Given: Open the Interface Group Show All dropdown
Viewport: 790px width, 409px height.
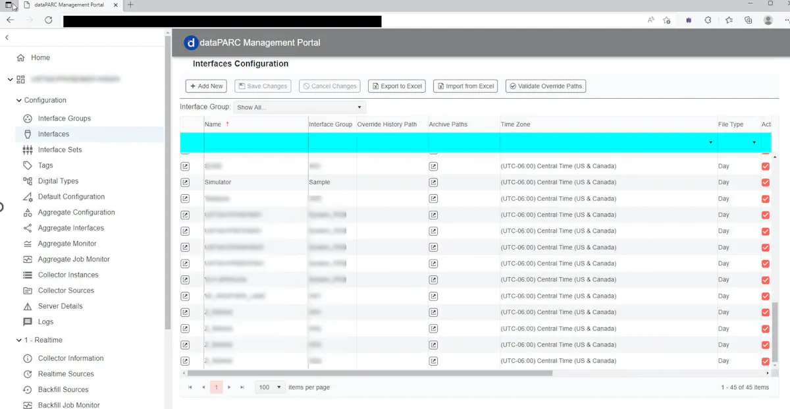Looking at the screenshot, I should coord(300,107).
